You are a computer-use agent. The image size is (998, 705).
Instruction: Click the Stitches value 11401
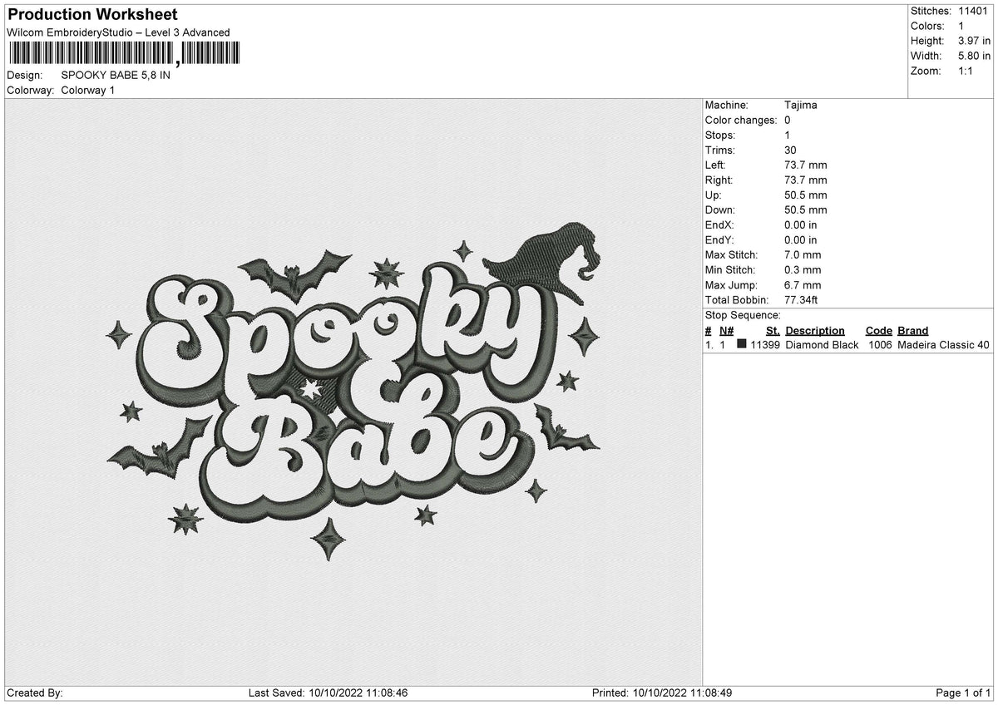click(974, 11)
